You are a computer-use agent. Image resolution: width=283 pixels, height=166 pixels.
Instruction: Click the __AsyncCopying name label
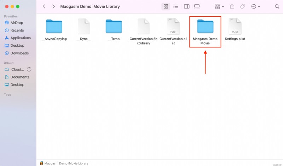point(54,39)
